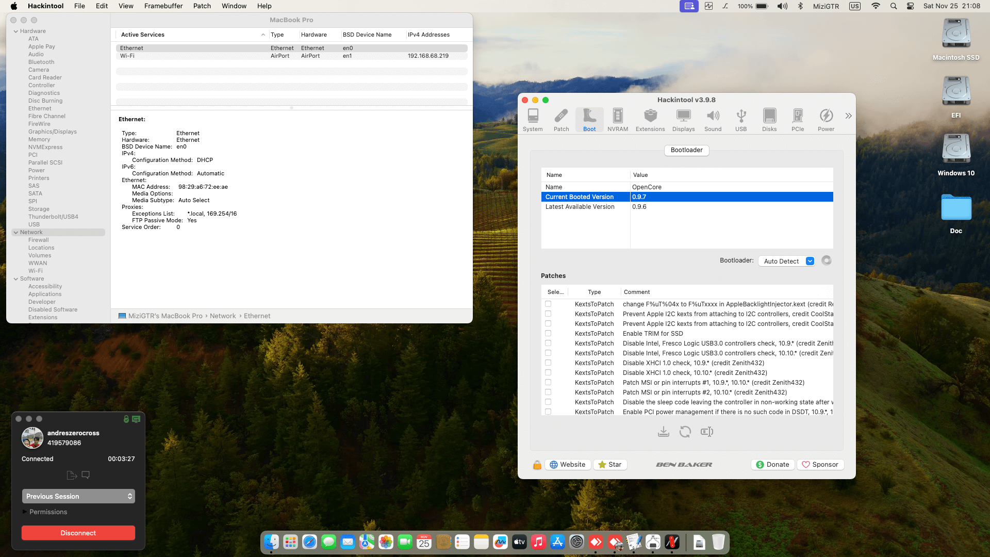
Task: Open the Doc folder on desktop
Action: (x=956, y=213)
